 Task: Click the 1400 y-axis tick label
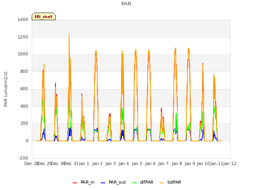[23, 19]
